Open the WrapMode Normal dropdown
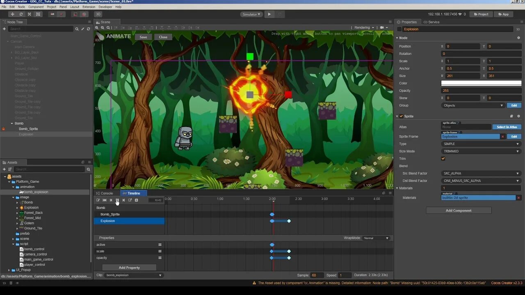This screenshot has width=525, height=295. tap(376, 238)
